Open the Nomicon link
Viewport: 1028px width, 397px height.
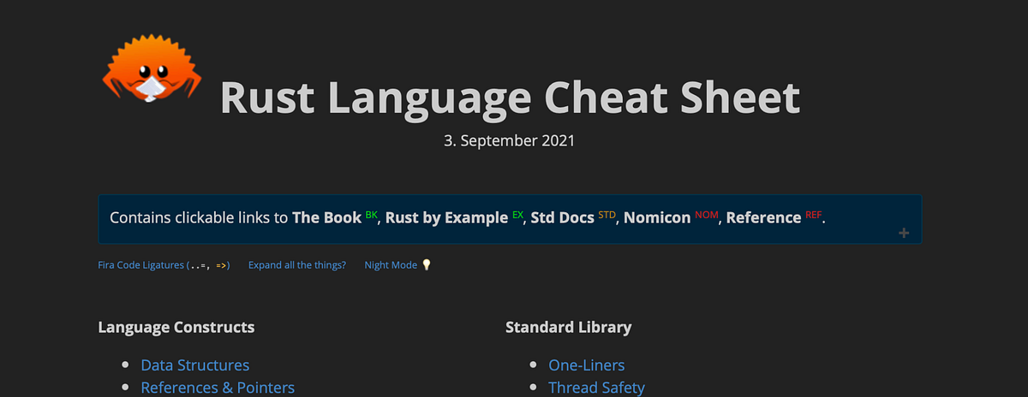(x=657, y=217)
